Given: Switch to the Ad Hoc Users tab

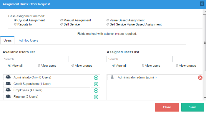Looking at the screenshot, I should click(28, 40).
